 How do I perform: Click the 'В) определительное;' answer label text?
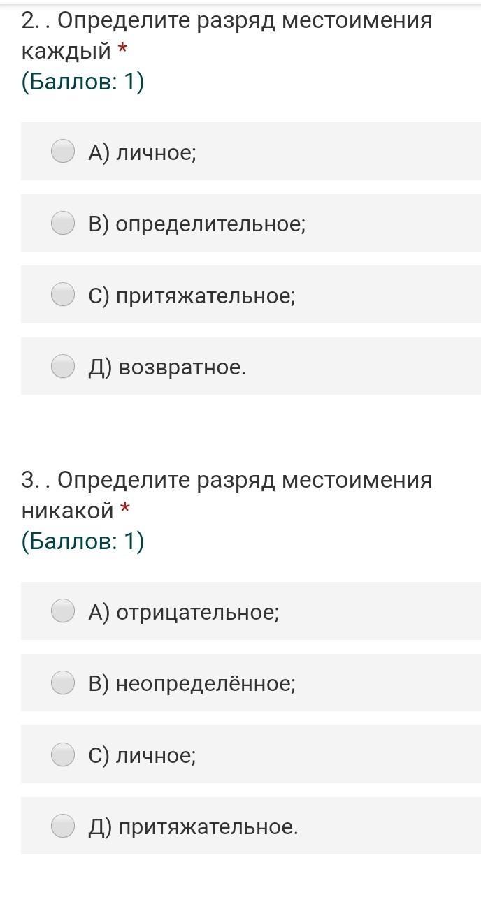(x=196, y=224)
